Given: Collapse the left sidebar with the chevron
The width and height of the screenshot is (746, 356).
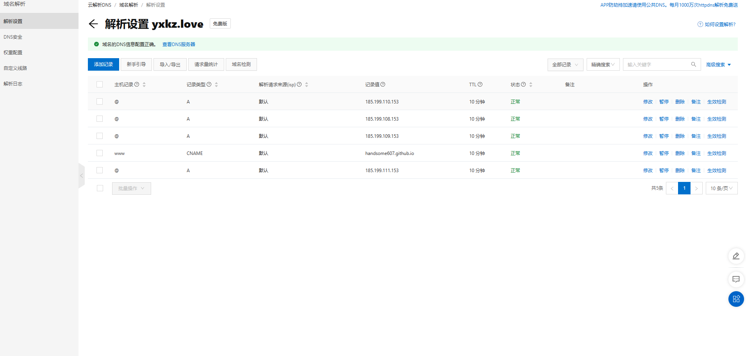Looking at the screenshot, I should click(81, 176).
